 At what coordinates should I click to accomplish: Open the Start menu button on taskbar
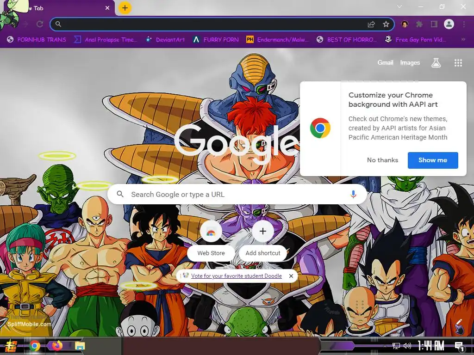(11, 346)
